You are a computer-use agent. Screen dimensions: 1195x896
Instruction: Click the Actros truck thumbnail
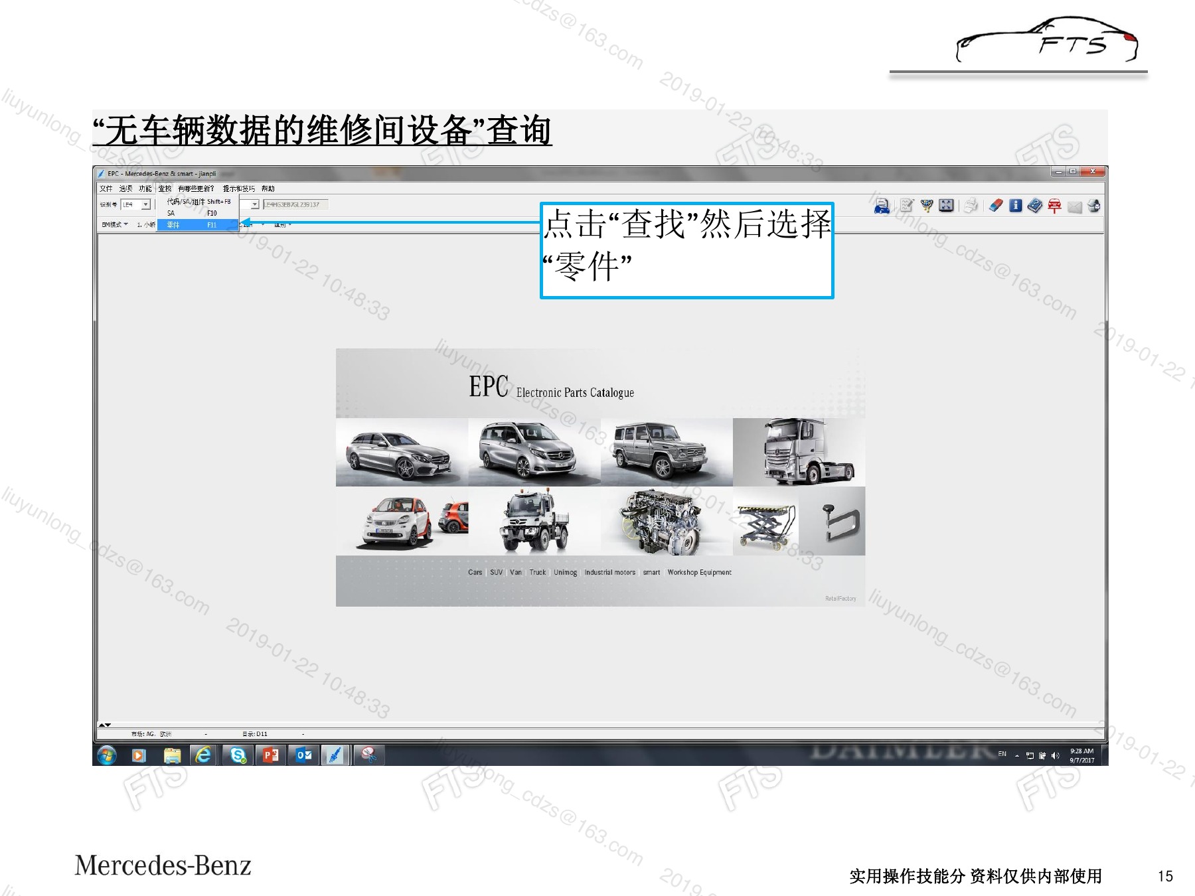coord(799,453)
